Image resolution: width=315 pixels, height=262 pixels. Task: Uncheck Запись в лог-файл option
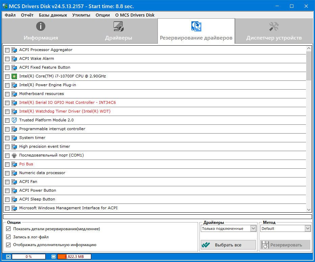coord(8,237)
